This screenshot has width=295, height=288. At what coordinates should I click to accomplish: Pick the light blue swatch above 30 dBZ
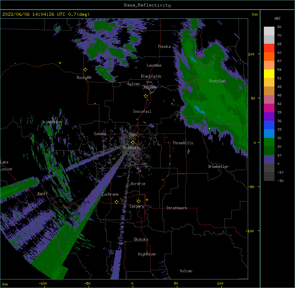click(x=269, y=133)
